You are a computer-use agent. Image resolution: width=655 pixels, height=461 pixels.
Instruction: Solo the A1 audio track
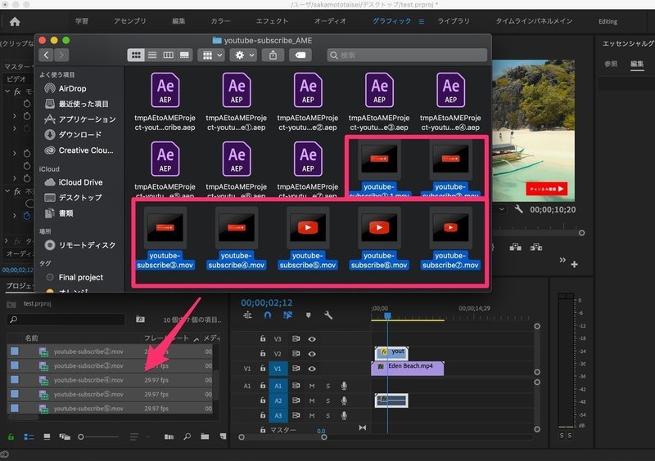click(x=327, y=386)
